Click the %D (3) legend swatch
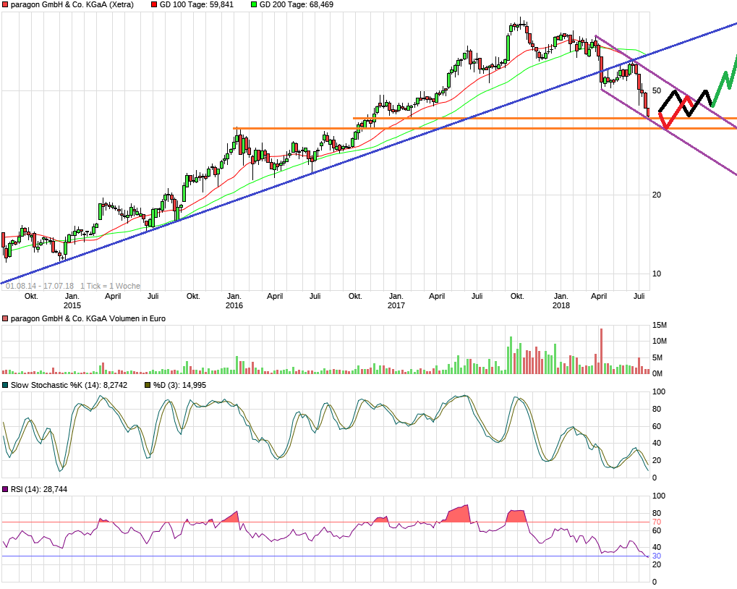The width and height of the screenshot is (737, 589). click(x=148, y=385)
